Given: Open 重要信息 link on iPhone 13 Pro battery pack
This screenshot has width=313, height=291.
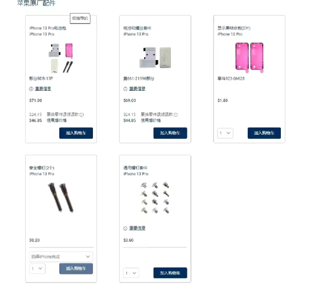Looking at the screenshot, I should [43, 89].
